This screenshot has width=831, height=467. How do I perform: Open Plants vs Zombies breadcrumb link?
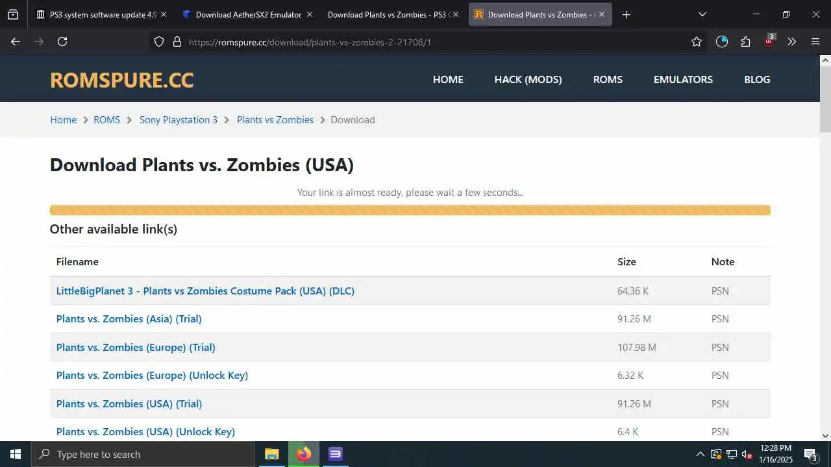(x=275, y=119)
